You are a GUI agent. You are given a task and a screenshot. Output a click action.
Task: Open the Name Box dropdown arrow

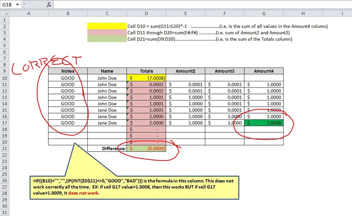coord(17,4)
